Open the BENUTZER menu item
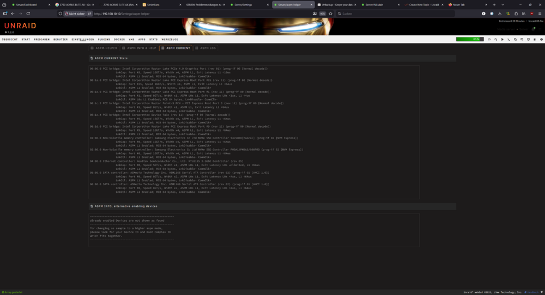The width and height of the screenshot is (545, 295). (x=60, y=40)
